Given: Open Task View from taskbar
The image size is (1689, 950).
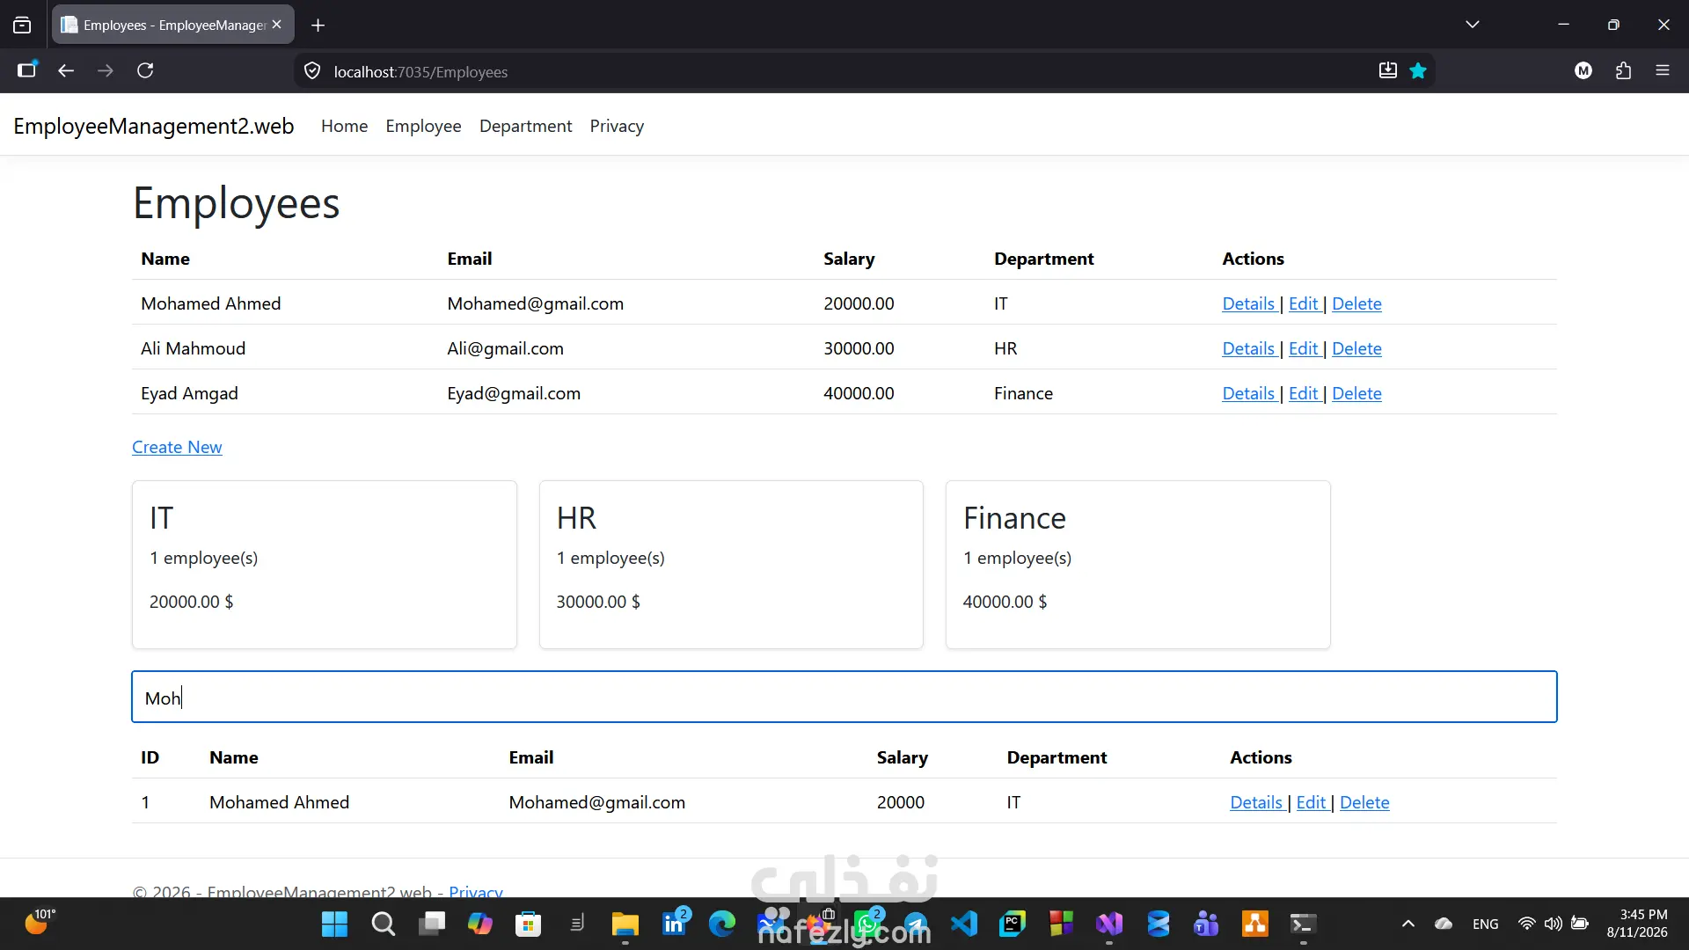Looking at the screenshot, I should pos(432,924).
